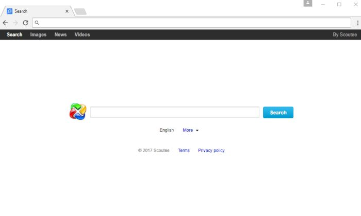
Task: Switch to Videos search
Action: pyautogui.click(x=82, y=34)
